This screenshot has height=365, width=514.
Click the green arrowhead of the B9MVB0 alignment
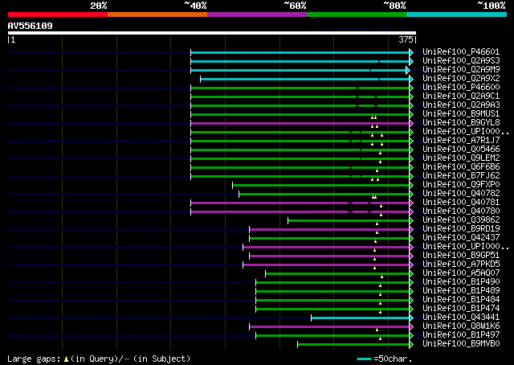(411, 344)
